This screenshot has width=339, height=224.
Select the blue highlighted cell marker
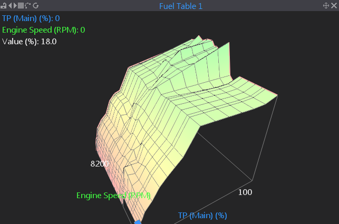coord(138,222)
